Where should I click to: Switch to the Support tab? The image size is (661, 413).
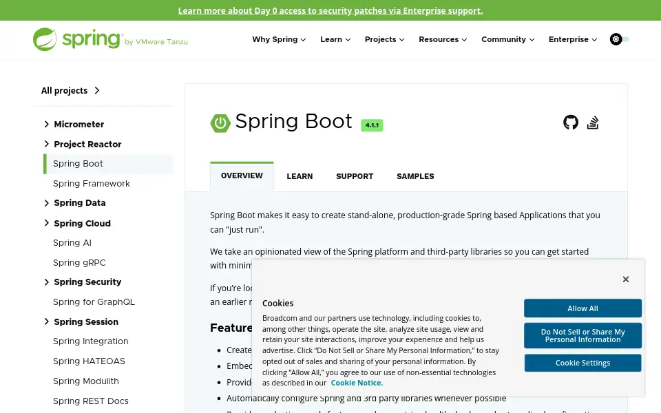(x=355, y=176)
